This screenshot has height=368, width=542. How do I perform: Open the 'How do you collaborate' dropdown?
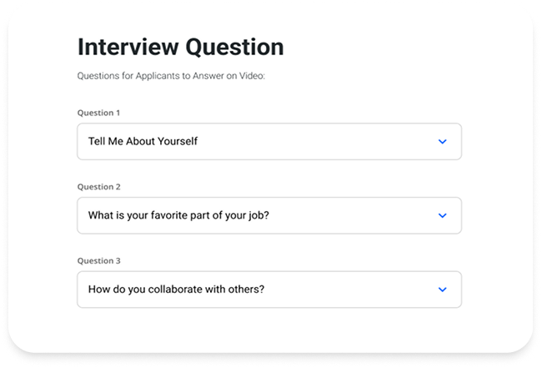[x=268, y=290]
